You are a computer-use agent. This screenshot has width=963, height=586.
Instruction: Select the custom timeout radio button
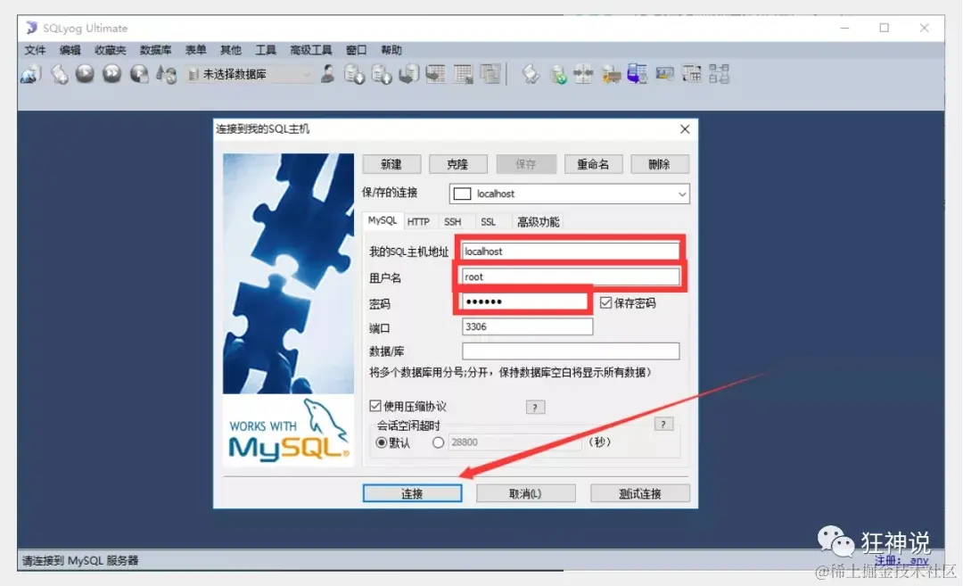click(438, 442)
